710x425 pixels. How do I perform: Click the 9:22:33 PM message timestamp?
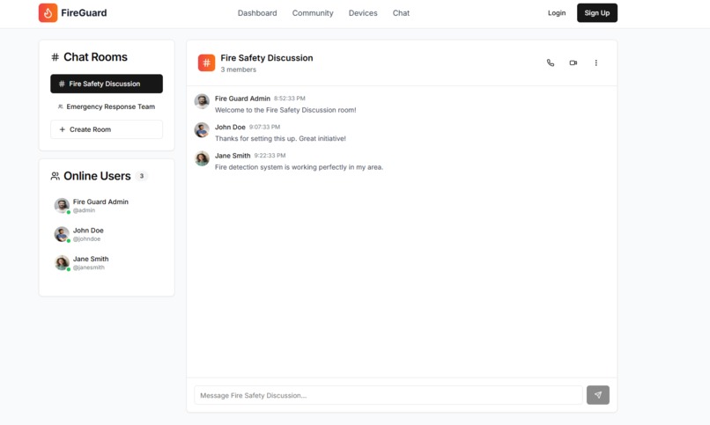tap(270, 156)
